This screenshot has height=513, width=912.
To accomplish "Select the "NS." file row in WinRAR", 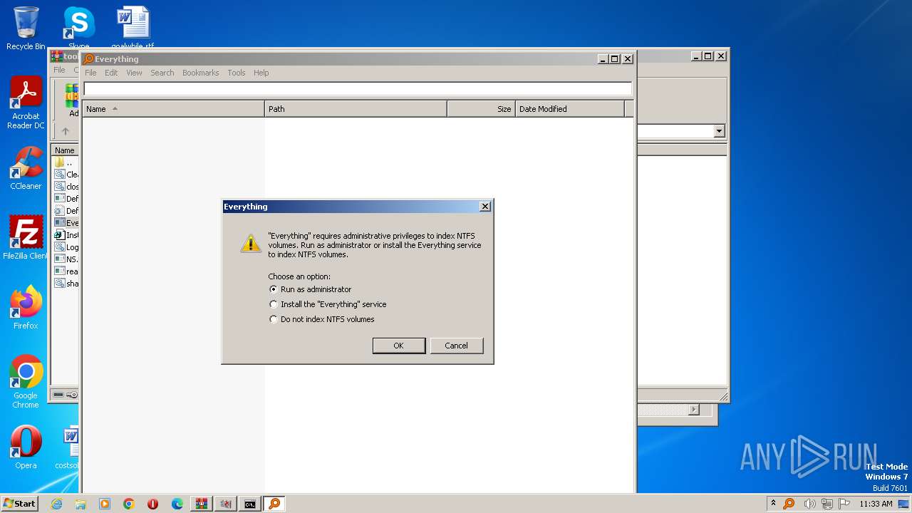I will point(66,259).
